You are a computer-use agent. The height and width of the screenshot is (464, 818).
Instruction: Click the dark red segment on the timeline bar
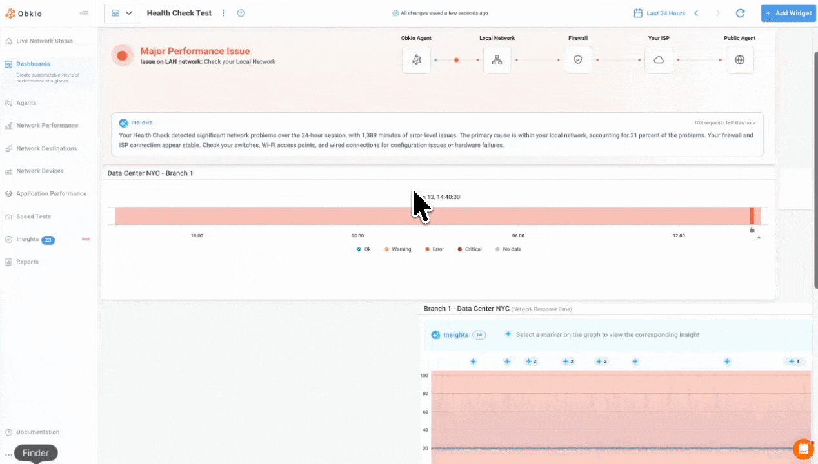(752, 216)
